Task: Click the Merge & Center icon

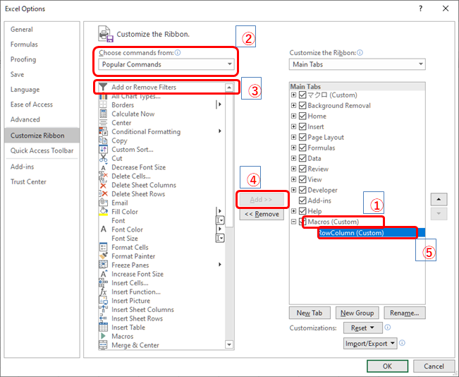Action: coord(103,345)
